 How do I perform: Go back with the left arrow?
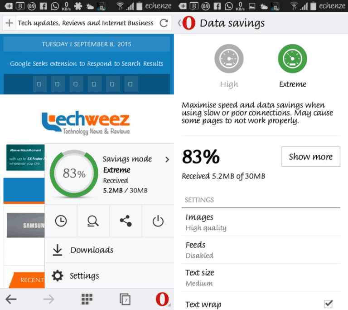(x=11, y=299)
